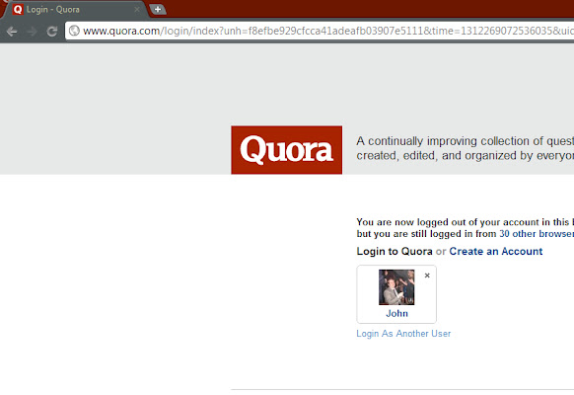
Task: Click the 'A continually improving collection' tagline
Action: point(465,148)
